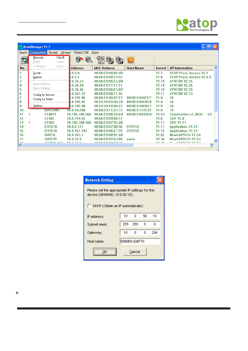Confirm network settings with OK button
Image resolution: width=248 pixels, height=351 pixels.
point(105,252)
